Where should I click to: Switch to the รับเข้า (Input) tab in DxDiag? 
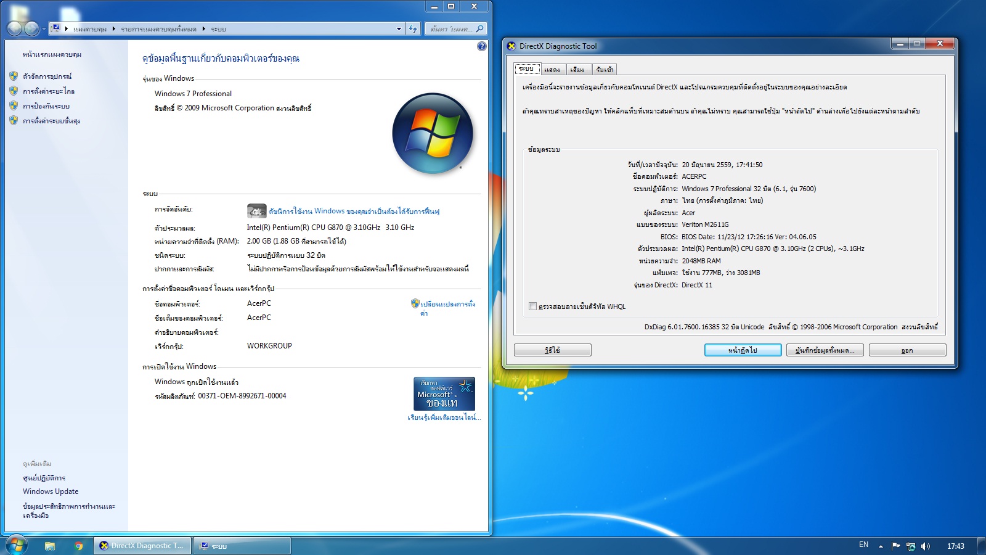coord(605,70)
